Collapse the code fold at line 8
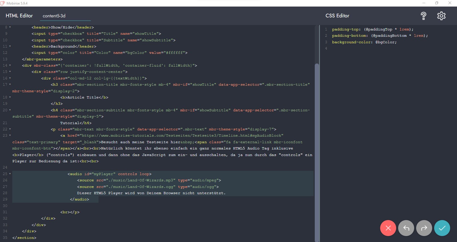 (10, 27)
